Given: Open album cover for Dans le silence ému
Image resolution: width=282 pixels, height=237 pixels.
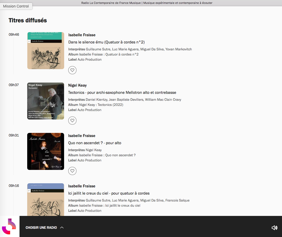Looking at the screenshot, I should click(46, 51).
